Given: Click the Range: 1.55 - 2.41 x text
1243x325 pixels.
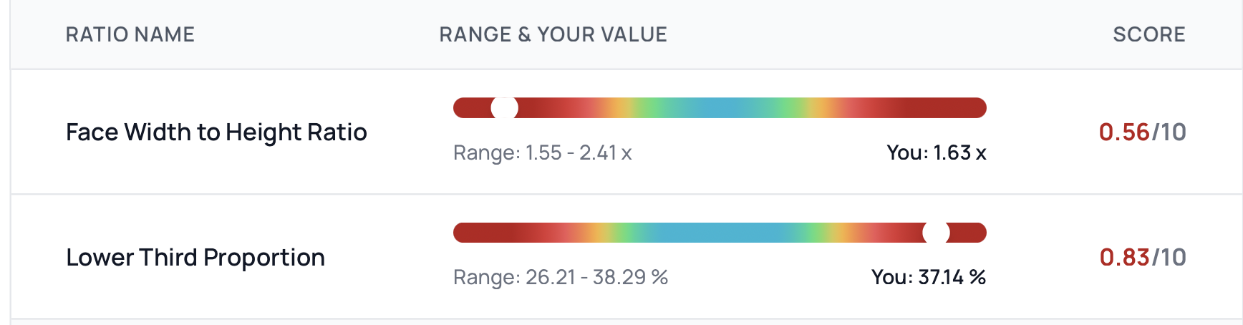Looking at the screenshot, I should [542, 152].
